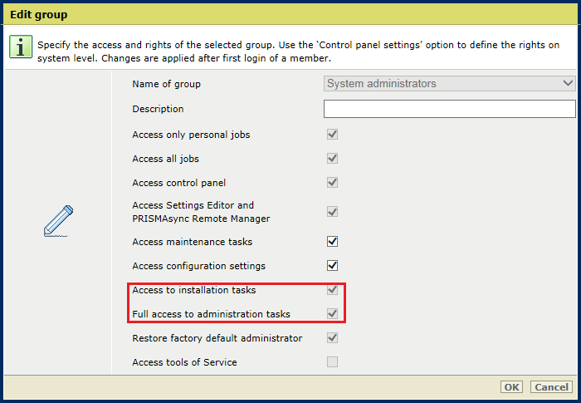581x403 pixels.
Task: Open the Name of group dropdown
Action: click(x=450, y=83)
